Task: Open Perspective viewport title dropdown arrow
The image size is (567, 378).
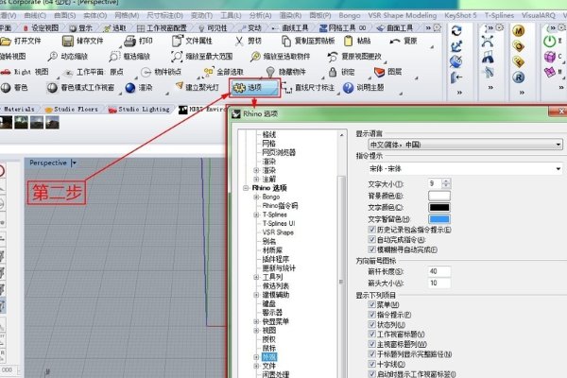Action: [74, 163]
